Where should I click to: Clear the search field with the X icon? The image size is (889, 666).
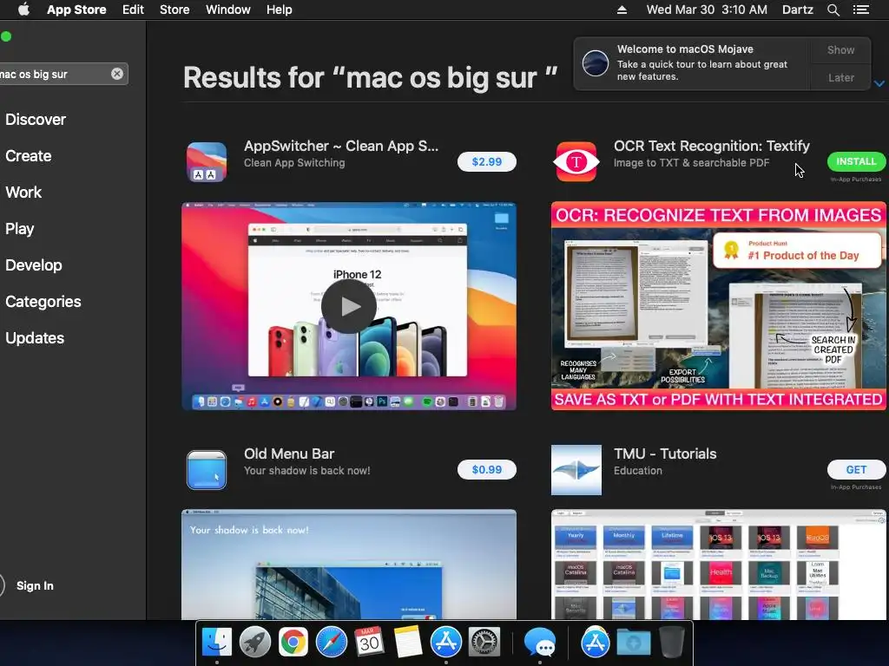(117, 74)
